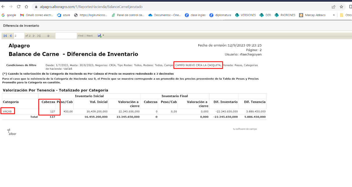Click the find text field
Viewport: 352px width, 187px height.
click(66, 36)
